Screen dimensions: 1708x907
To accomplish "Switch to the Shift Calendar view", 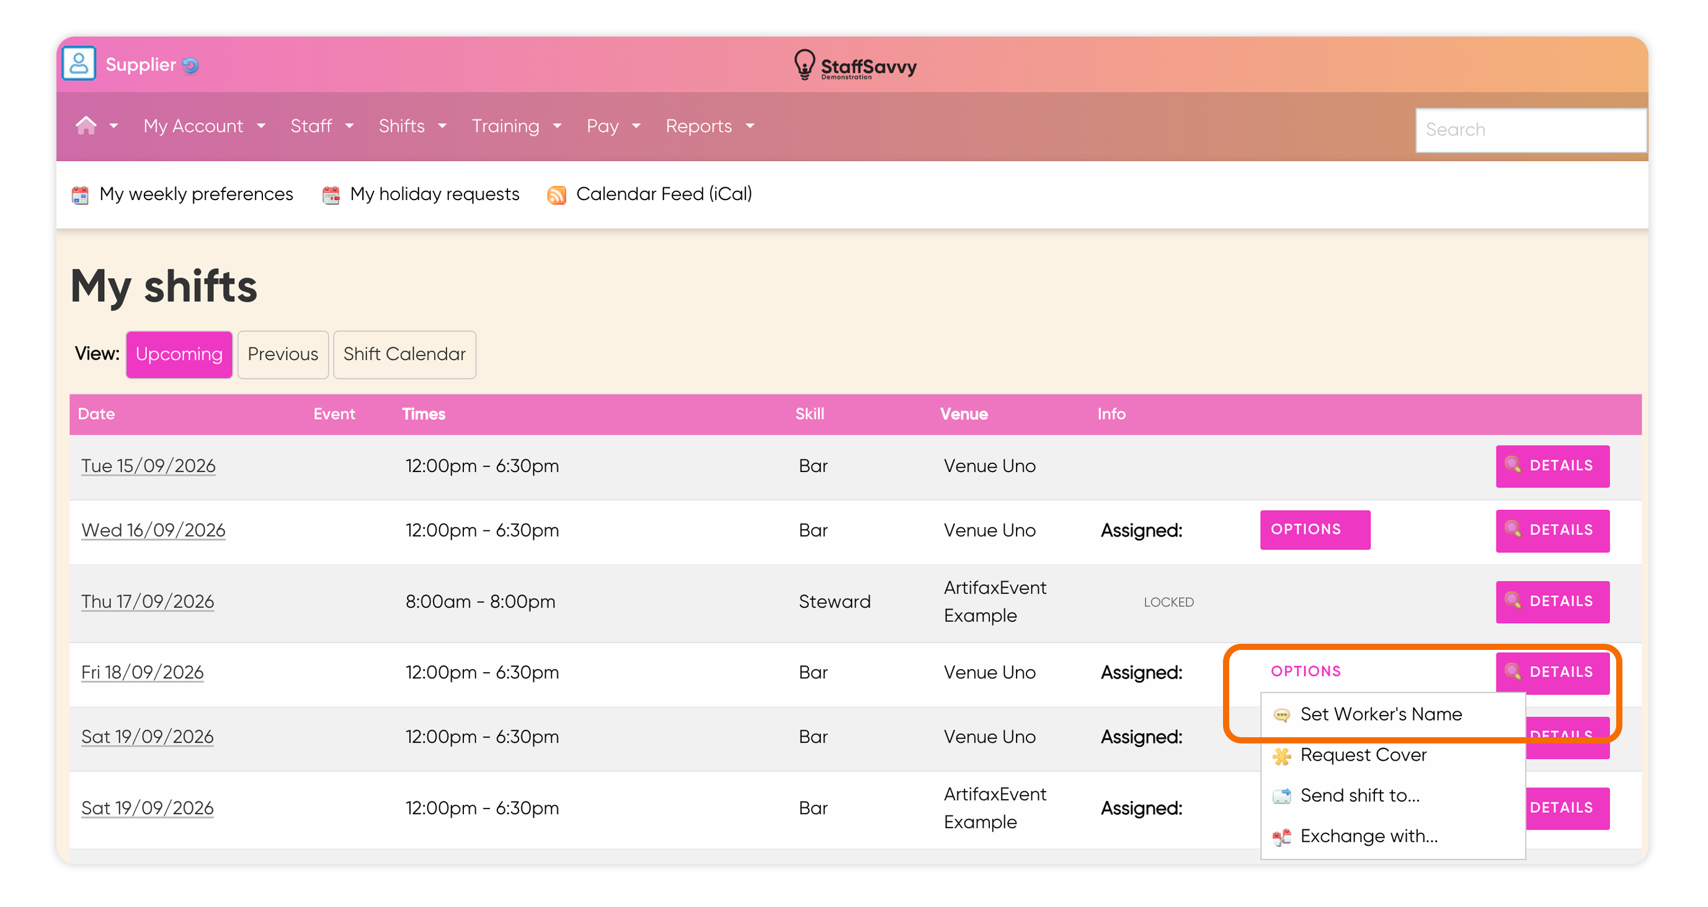I will [x=404, y=354].
